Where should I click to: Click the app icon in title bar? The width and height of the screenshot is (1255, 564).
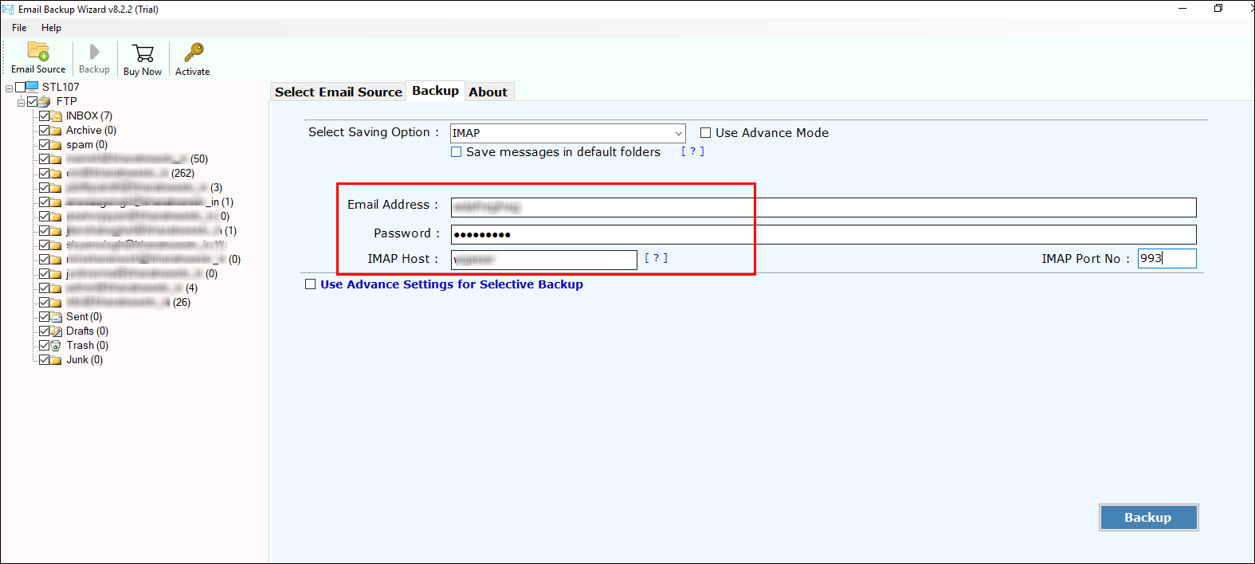(9, 10)
